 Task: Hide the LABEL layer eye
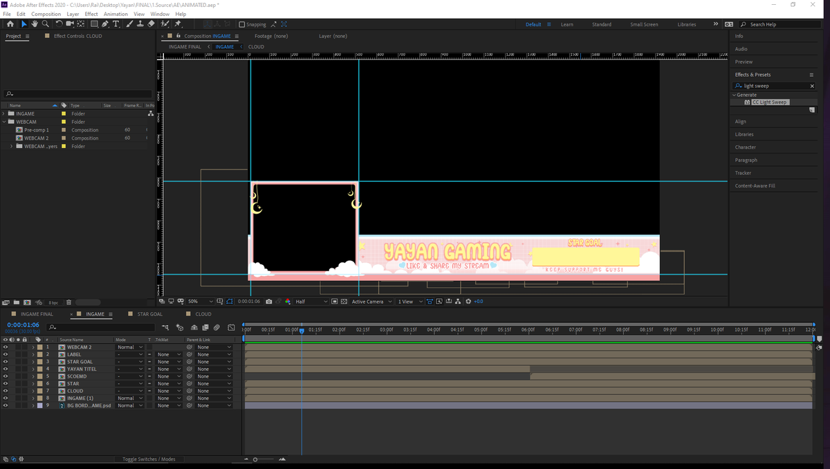[6, 354]
